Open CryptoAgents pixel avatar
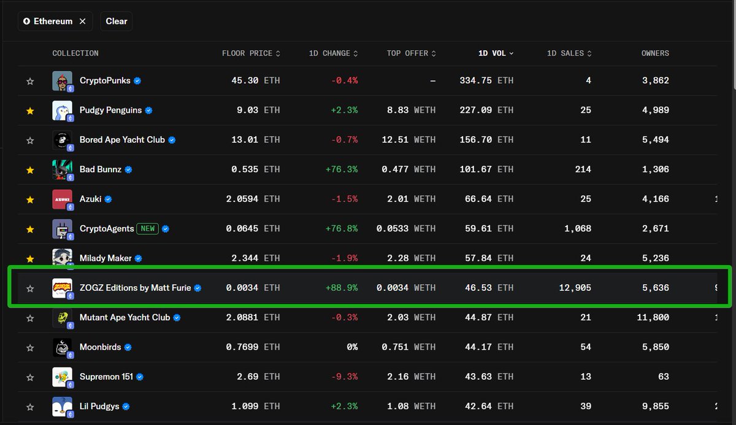This screenshot has height=425, width=736. pos(63,228)
